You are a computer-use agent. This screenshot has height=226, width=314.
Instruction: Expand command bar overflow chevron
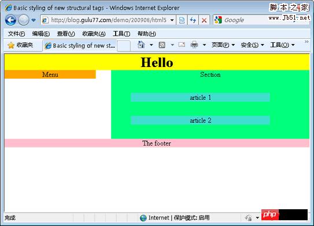pyautogui.click(x=306, y=42)
